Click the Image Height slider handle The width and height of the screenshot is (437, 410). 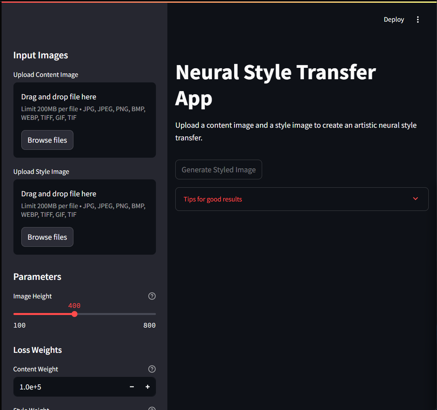tap(75, 314)
